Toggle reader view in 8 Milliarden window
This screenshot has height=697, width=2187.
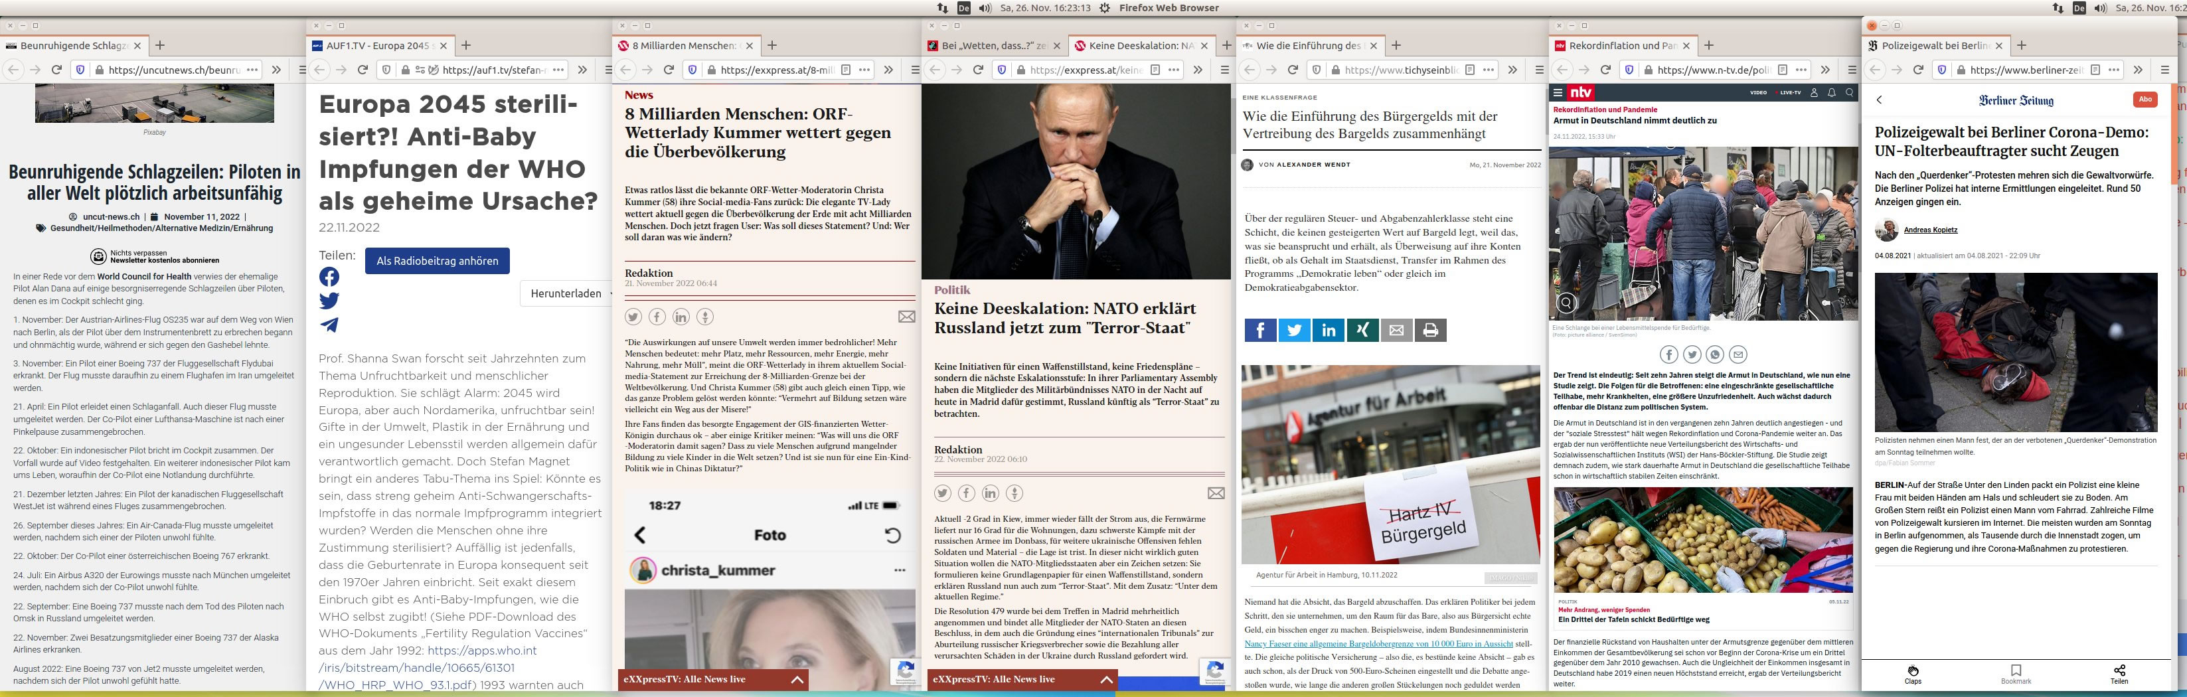click(846, 70)
